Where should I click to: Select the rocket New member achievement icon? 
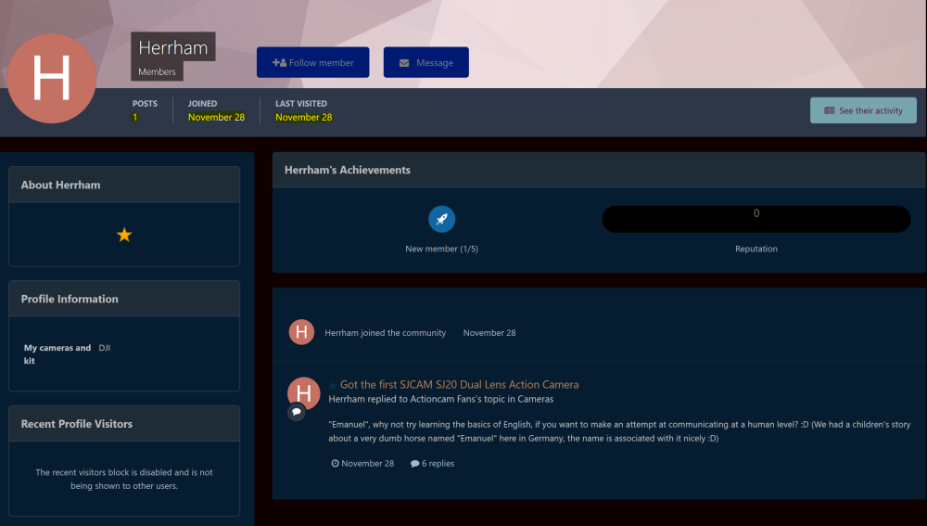click(x=441, y=219)
